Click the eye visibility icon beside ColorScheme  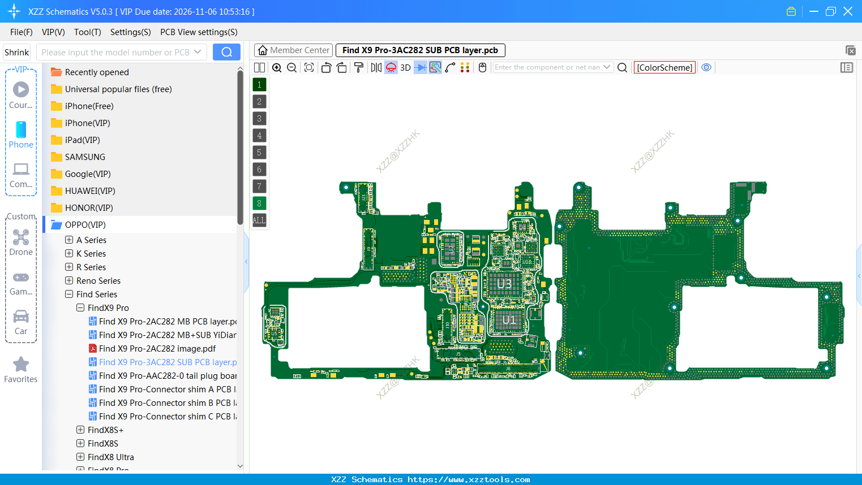706,67
